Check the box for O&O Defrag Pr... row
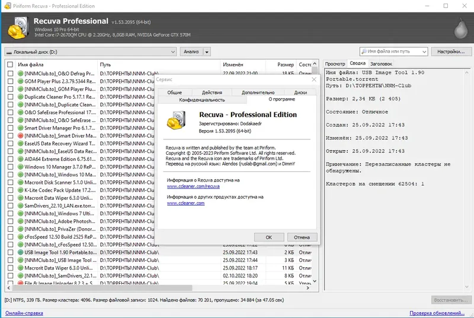 pos(10,73)
